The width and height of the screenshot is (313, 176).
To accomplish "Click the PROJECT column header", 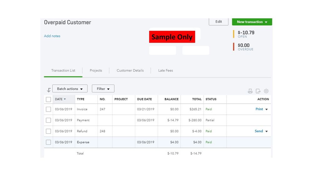I will (x=121, y=99).
